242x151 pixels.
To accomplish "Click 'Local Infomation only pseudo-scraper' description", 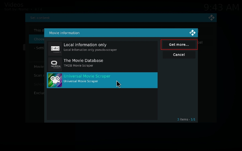I will coord(90,50).
